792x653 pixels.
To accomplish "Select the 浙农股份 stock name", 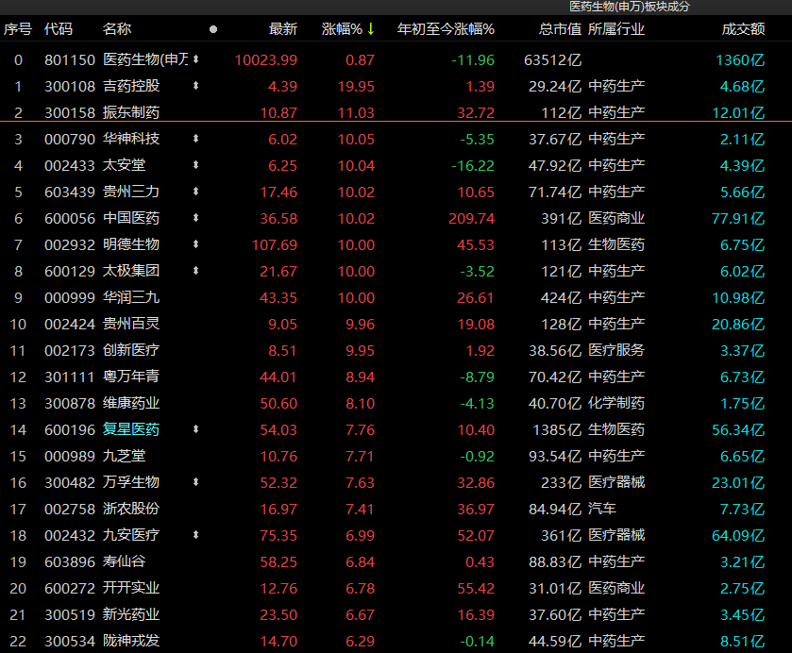I will point(131,509).
